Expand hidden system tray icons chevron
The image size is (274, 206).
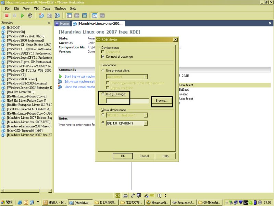pos(226,203)
